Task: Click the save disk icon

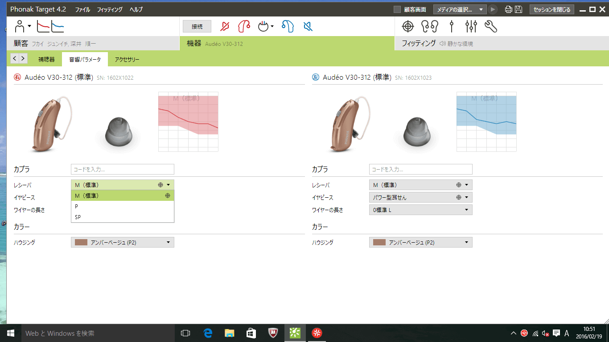Action: coord(518,9)
